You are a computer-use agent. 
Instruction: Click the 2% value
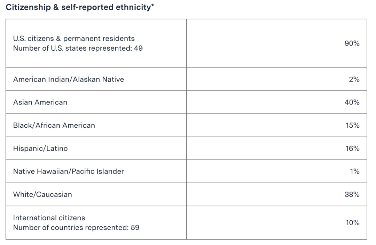[354, 79]
